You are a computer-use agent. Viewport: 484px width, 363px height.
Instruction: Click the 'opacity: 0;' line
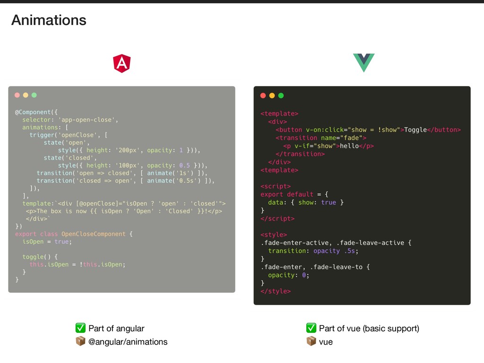pos(289,275)
